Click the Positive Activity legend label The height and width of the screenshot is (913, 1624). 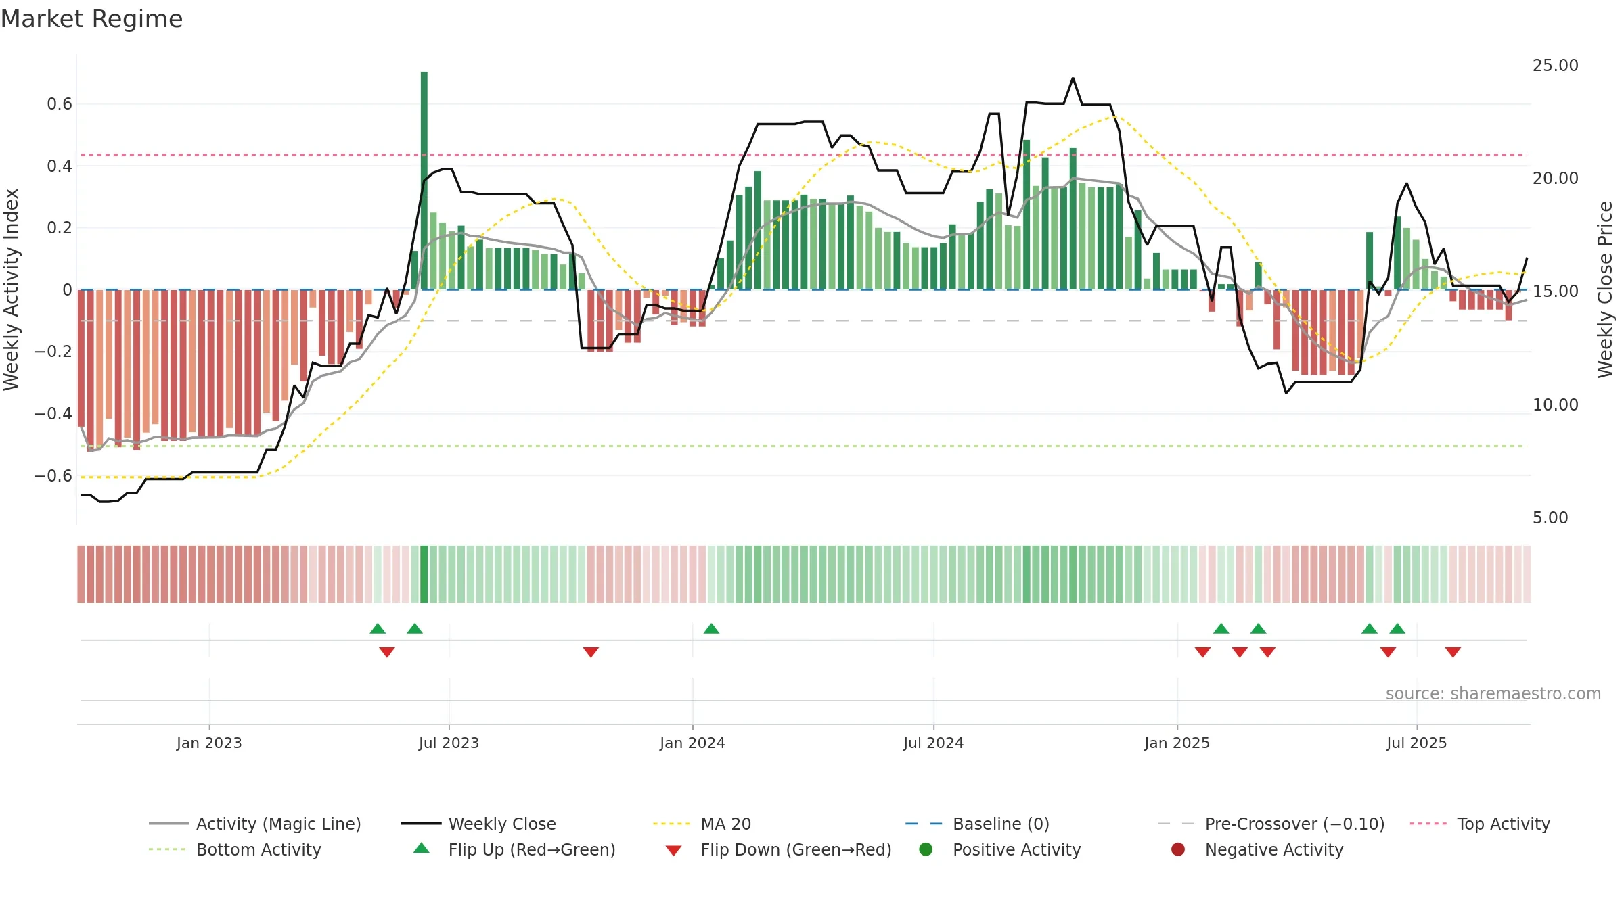pyautogui.click(x=1016, y=849)
